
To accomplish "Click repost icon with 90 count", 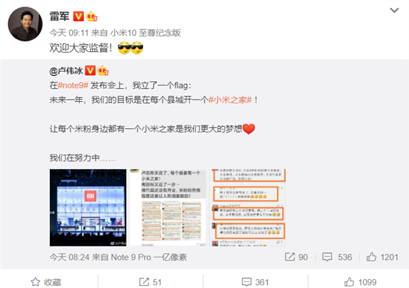I will [297, 257].
